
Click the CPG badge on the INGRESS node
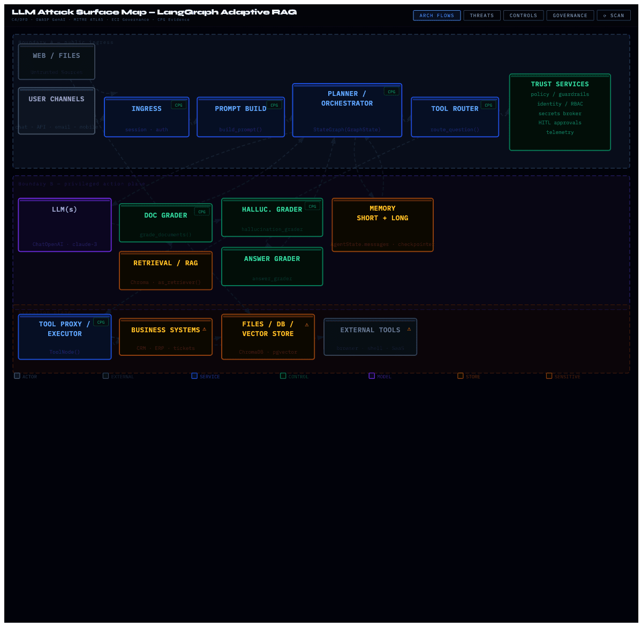coord(179,105)
